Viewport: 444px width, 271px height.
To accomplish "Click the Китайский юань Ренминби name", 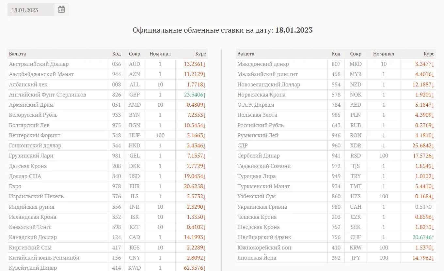I will tap(44, 258).
